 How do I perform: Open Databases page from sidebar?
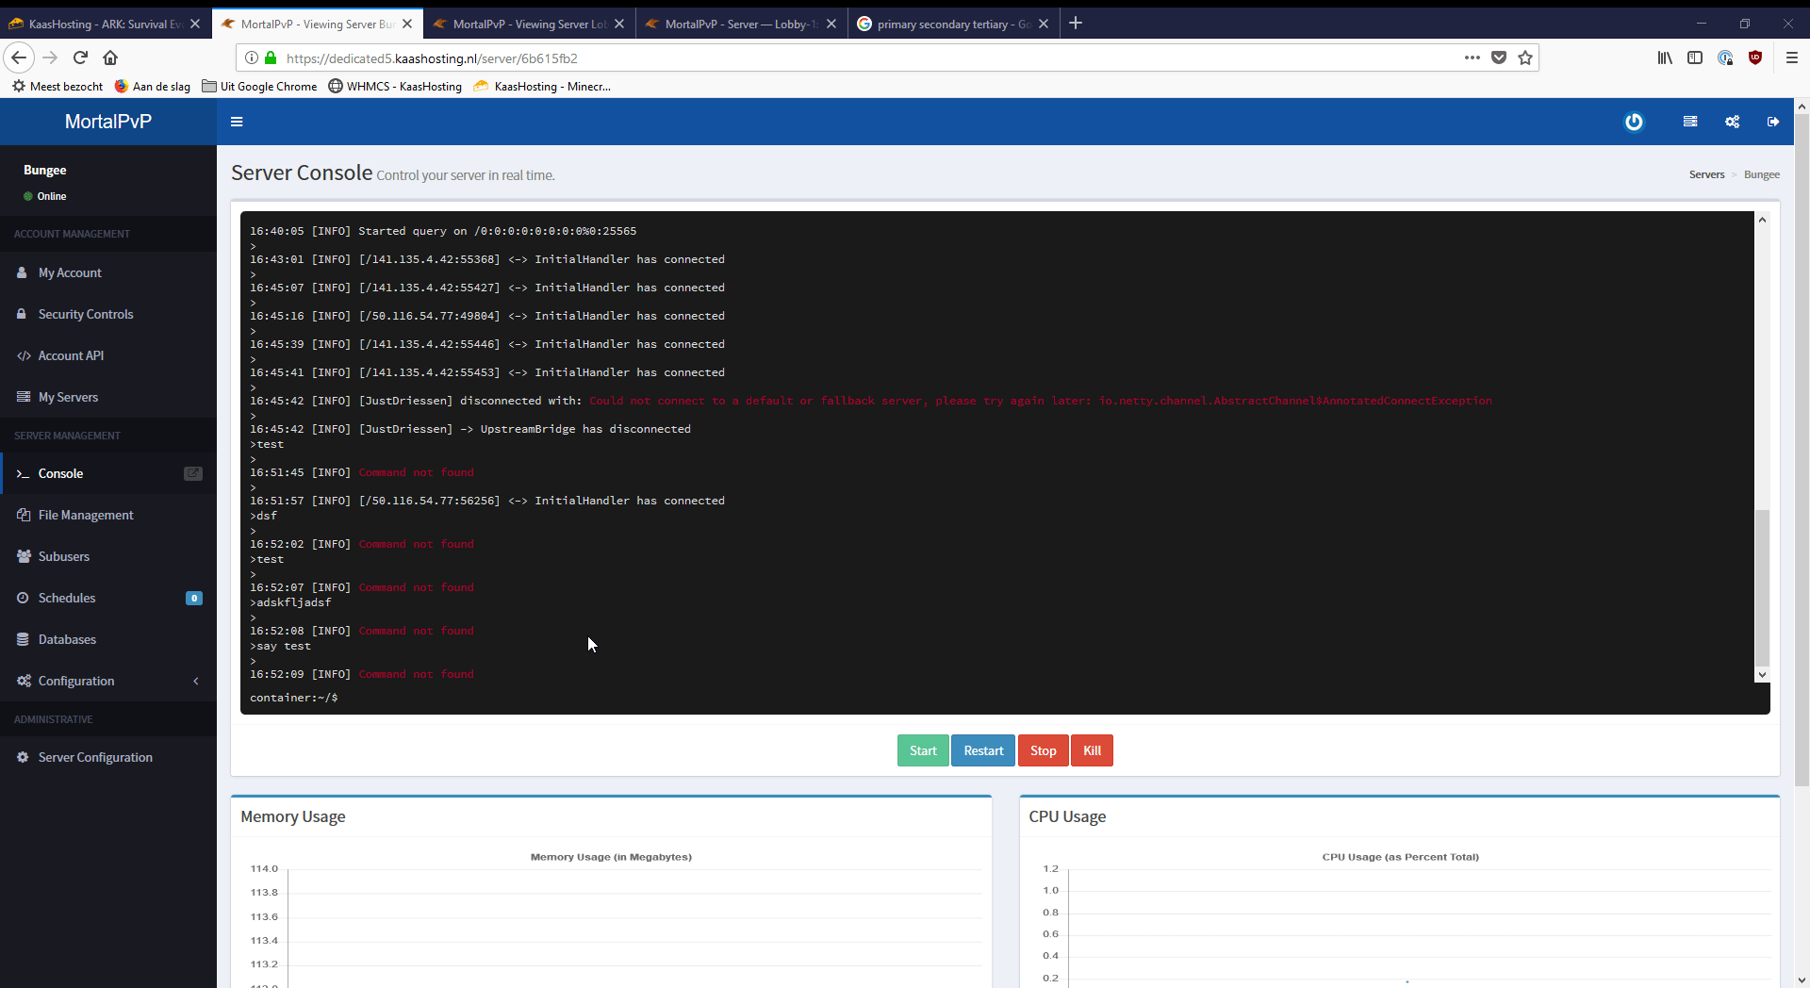click(x=67, y=639)
